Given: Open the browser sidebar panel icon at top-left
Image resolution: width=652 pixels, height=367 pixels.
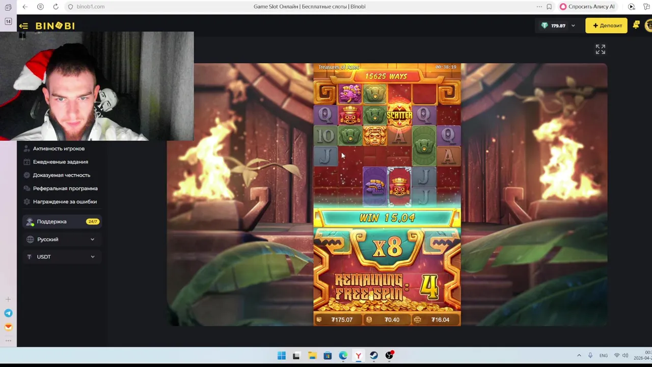Looking at the screenshot, I should coord(8,7).
